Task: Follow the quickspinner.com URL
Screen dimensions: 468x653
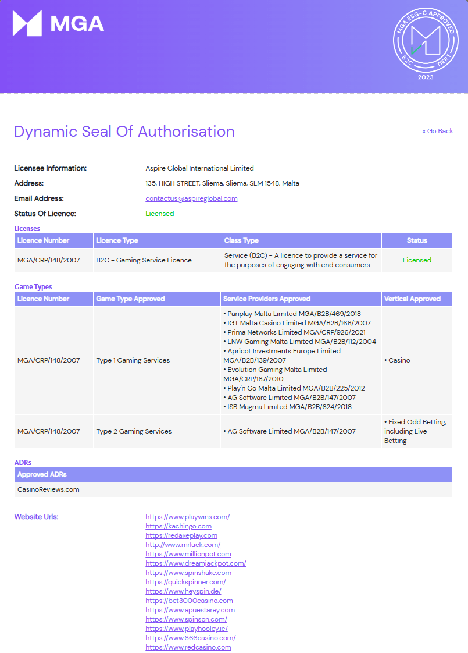Action: pos(185,582)
